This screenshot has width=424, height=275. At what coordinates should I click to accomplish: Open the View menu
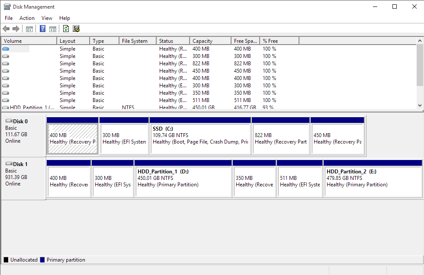click(x=47, y=18)
